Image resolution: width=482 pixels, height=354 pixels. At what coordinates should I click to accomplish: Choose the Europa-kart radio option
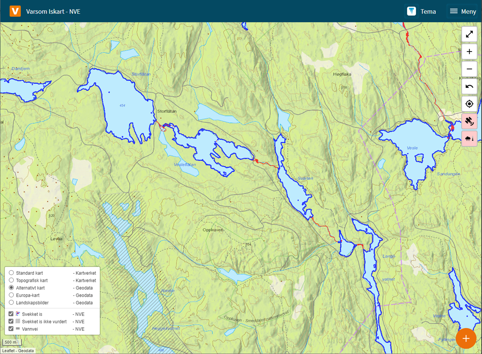[11, 295]
